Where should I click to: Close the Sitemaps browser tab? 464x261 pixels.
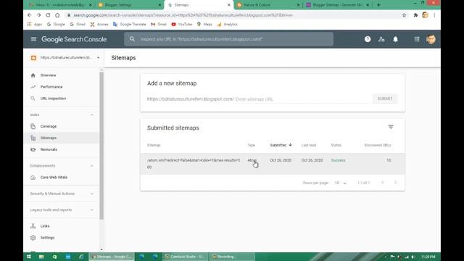coord(229,5)
